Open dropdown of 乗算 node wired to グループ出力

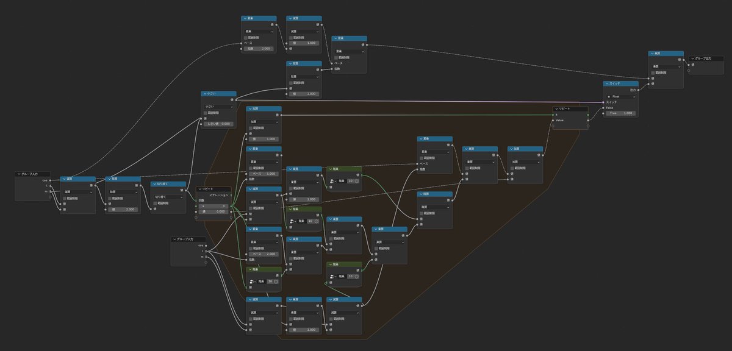click(x=666, y=66)
